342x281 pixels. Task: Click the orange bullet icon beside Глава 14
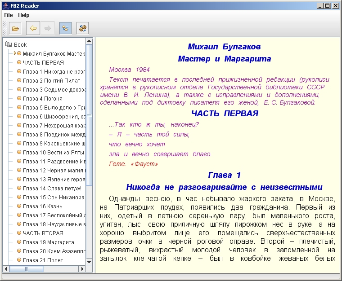19,188
